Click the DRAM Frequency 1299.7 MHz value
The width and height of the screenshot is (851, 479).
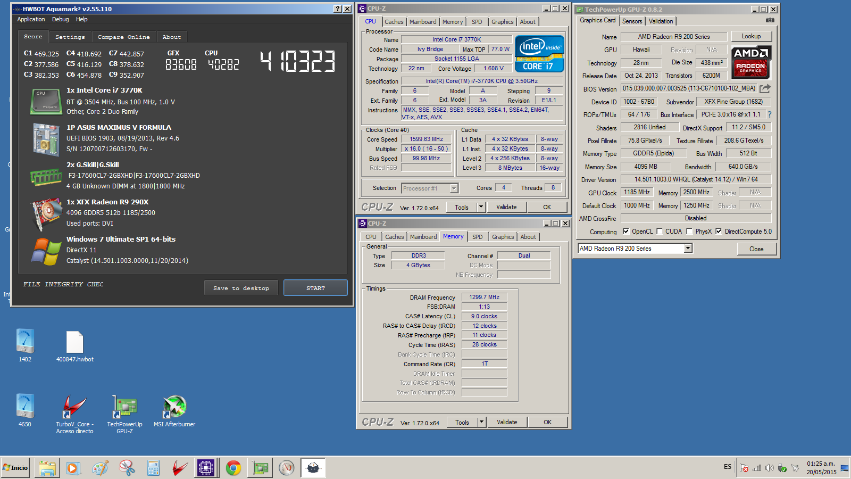(x=484, y=297)
